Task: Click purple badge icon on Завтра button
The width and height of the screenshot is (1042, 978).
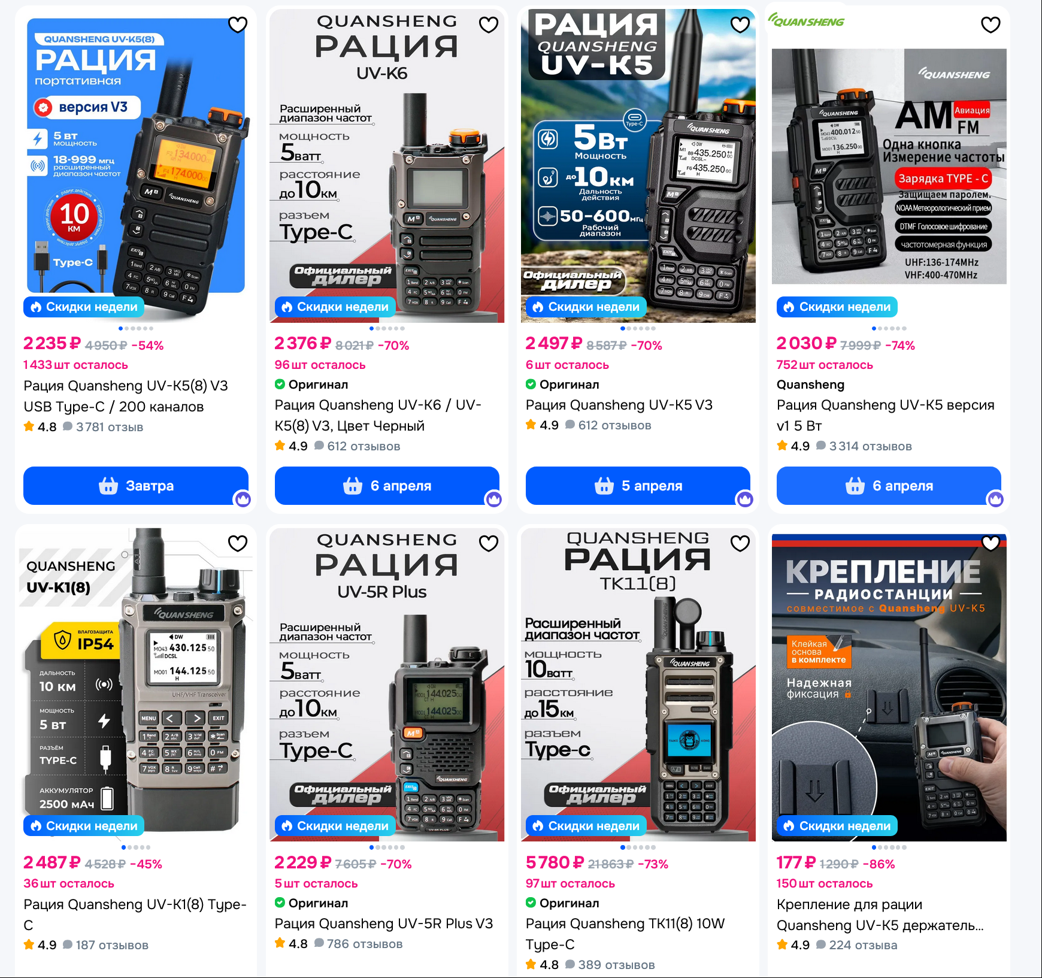Action: coord(243,499)
